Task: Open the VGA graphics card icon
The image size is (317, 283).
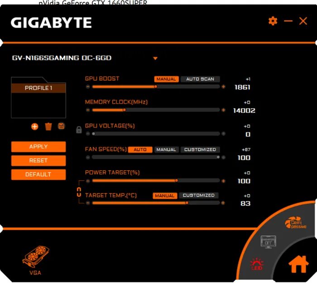Action: pyautogui.click(x=36, y=260)
